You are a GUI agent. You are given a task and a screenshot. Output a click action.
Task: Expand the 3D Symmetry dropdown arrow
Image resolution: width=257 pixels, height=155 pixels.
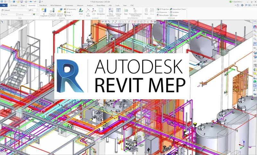coord(77,9)
